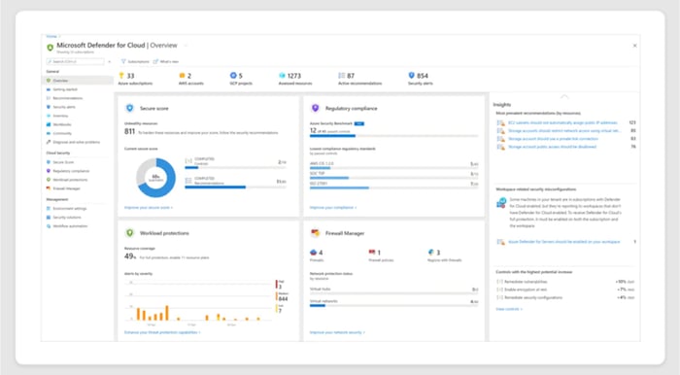The height and width of the screenshot is (375, 680).
Task: Click the Enable encryption at rest control
Action: click(x=565, y=290)
